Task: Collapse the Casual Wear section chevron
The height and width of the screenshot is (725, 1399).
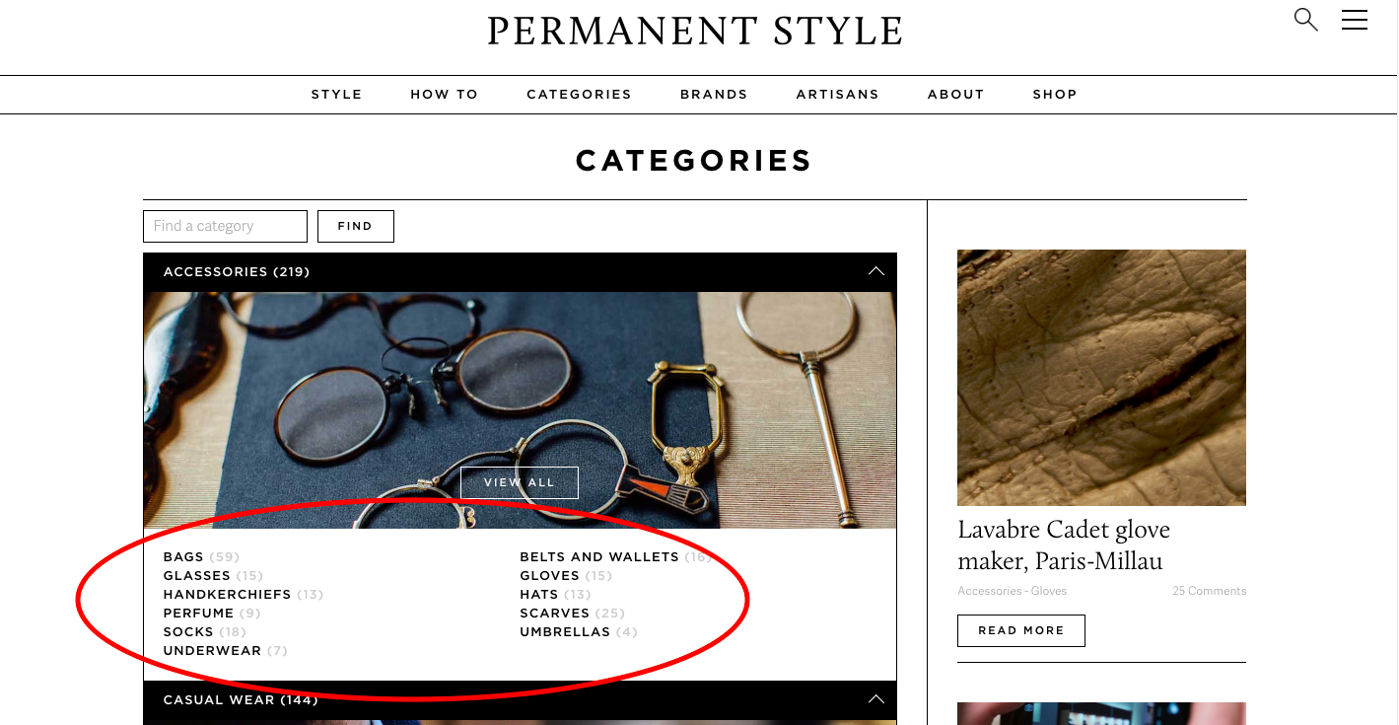Action: (875, 699)
